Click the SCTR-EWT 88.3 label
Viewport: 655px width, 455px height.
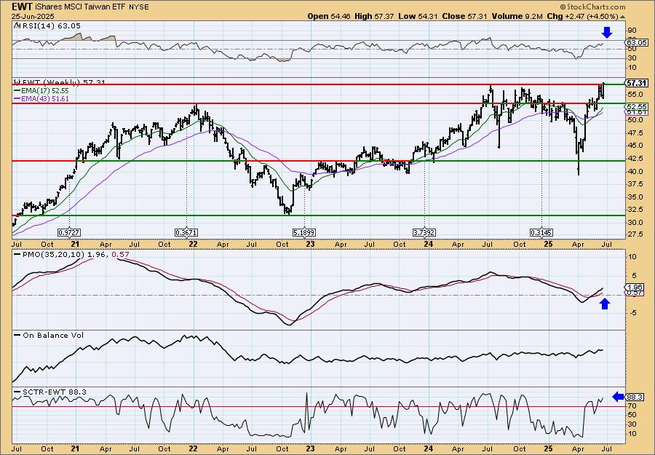pyautogui.click(x=55, y=392)
